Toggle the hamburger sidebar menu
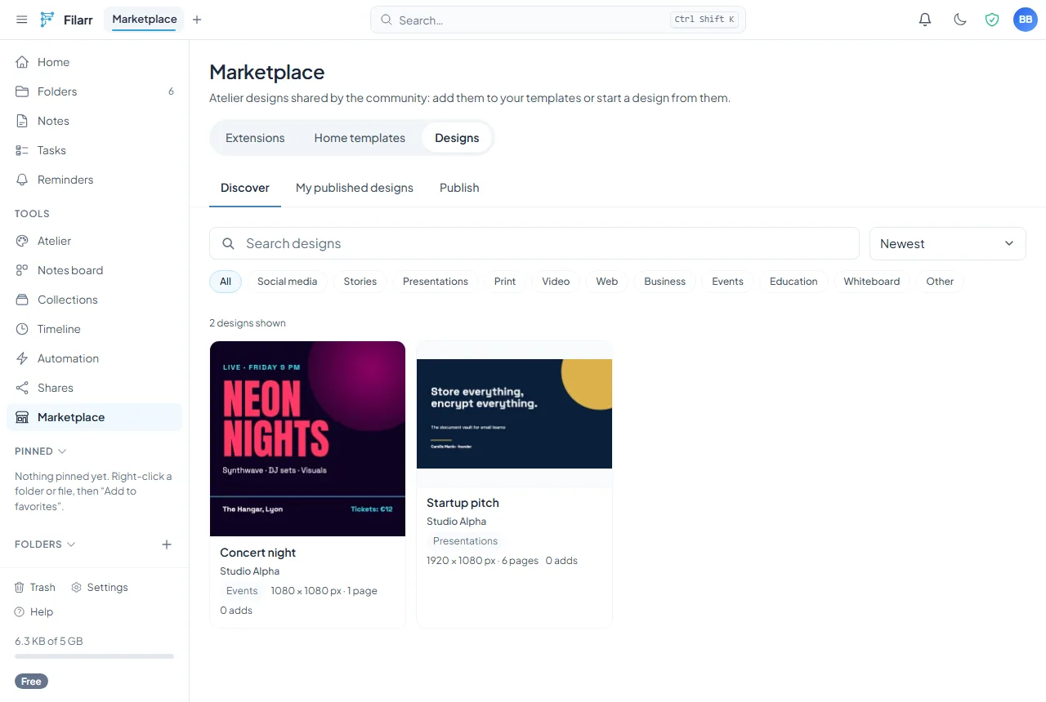 (x=22, y=20)
